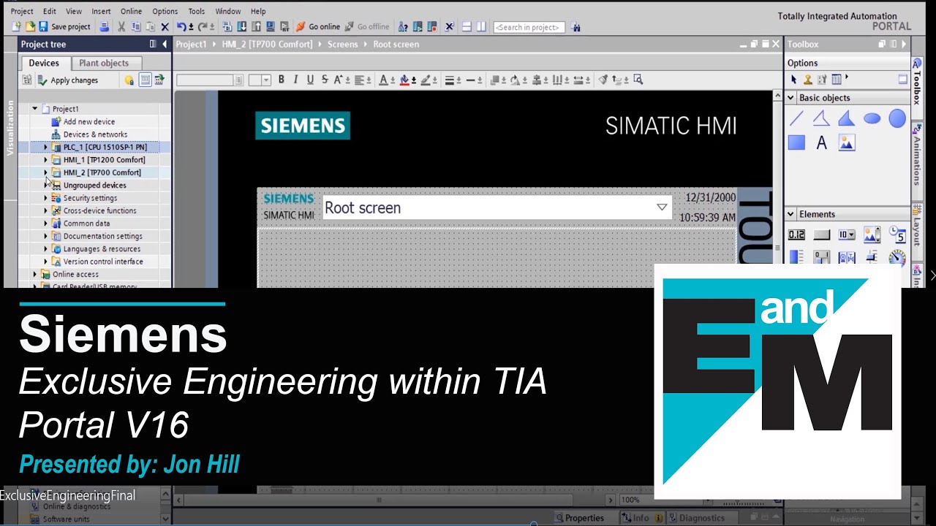Image resolution: width=936 pixels, height=526 pixels.
Task: Split editor space vertically
Action: [x=481, y=27]
